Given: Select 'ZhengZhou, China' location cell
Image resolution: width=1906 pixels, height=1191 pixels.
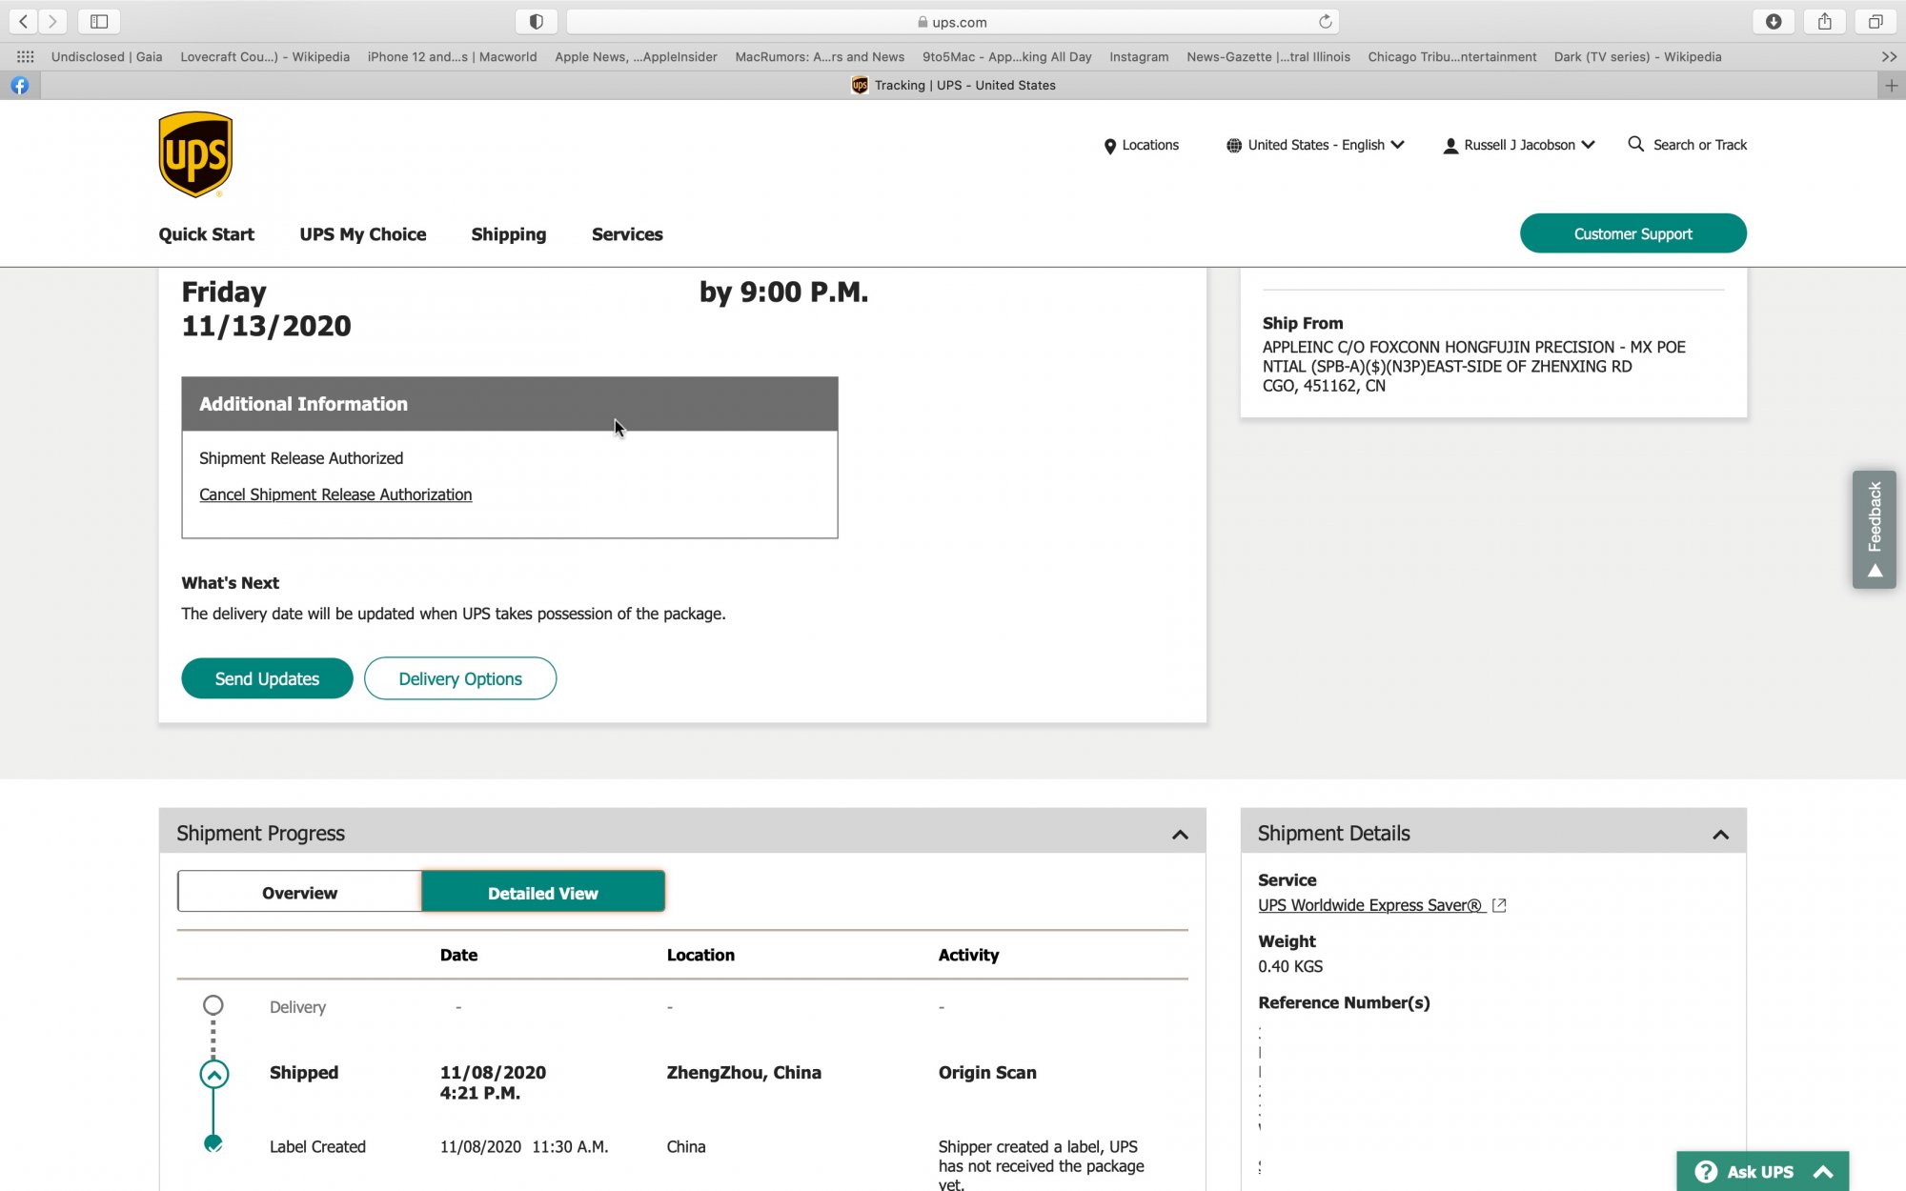Looking at the screenshot, I should [743, 1073].
